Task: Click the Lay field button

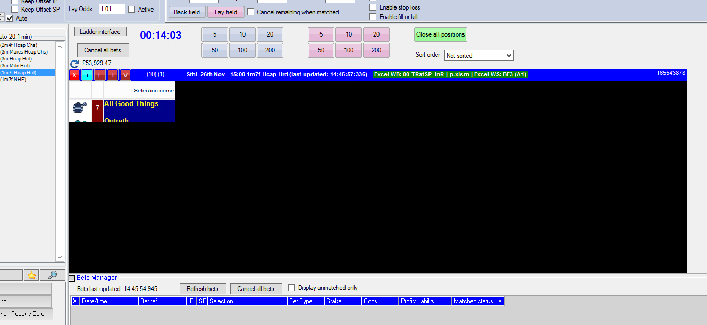Action: pyautogui.click(x=226, y=12)
